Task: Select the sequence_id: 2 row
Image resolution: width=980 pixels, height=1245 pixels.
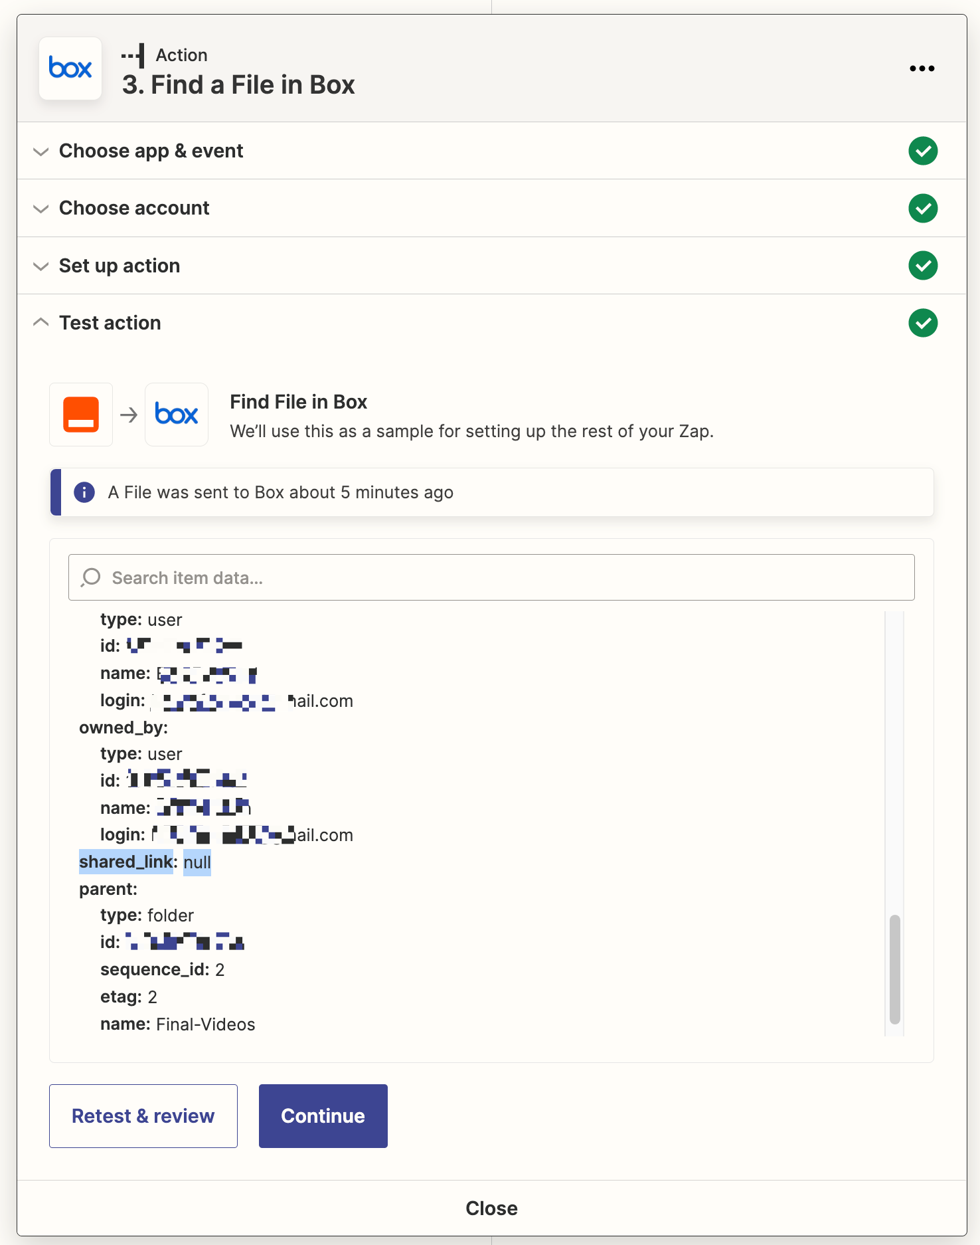Action: [162, 969]
